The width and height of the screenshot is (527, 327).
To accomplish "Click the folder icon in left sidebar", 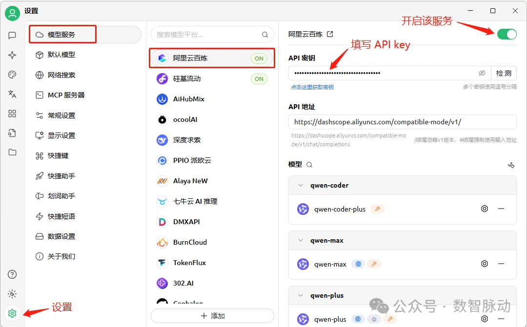I will point(12,153).
